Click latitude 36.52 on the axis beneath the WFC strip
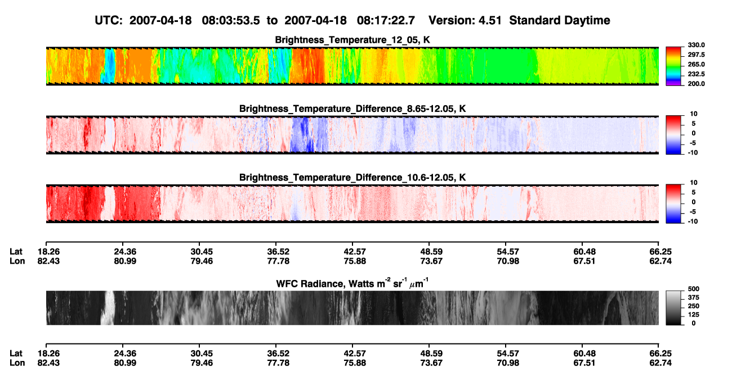 click(x=275, y=354)
